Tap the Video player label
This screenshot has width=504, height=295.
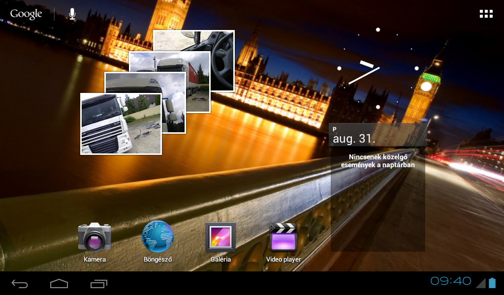point(283,260)
